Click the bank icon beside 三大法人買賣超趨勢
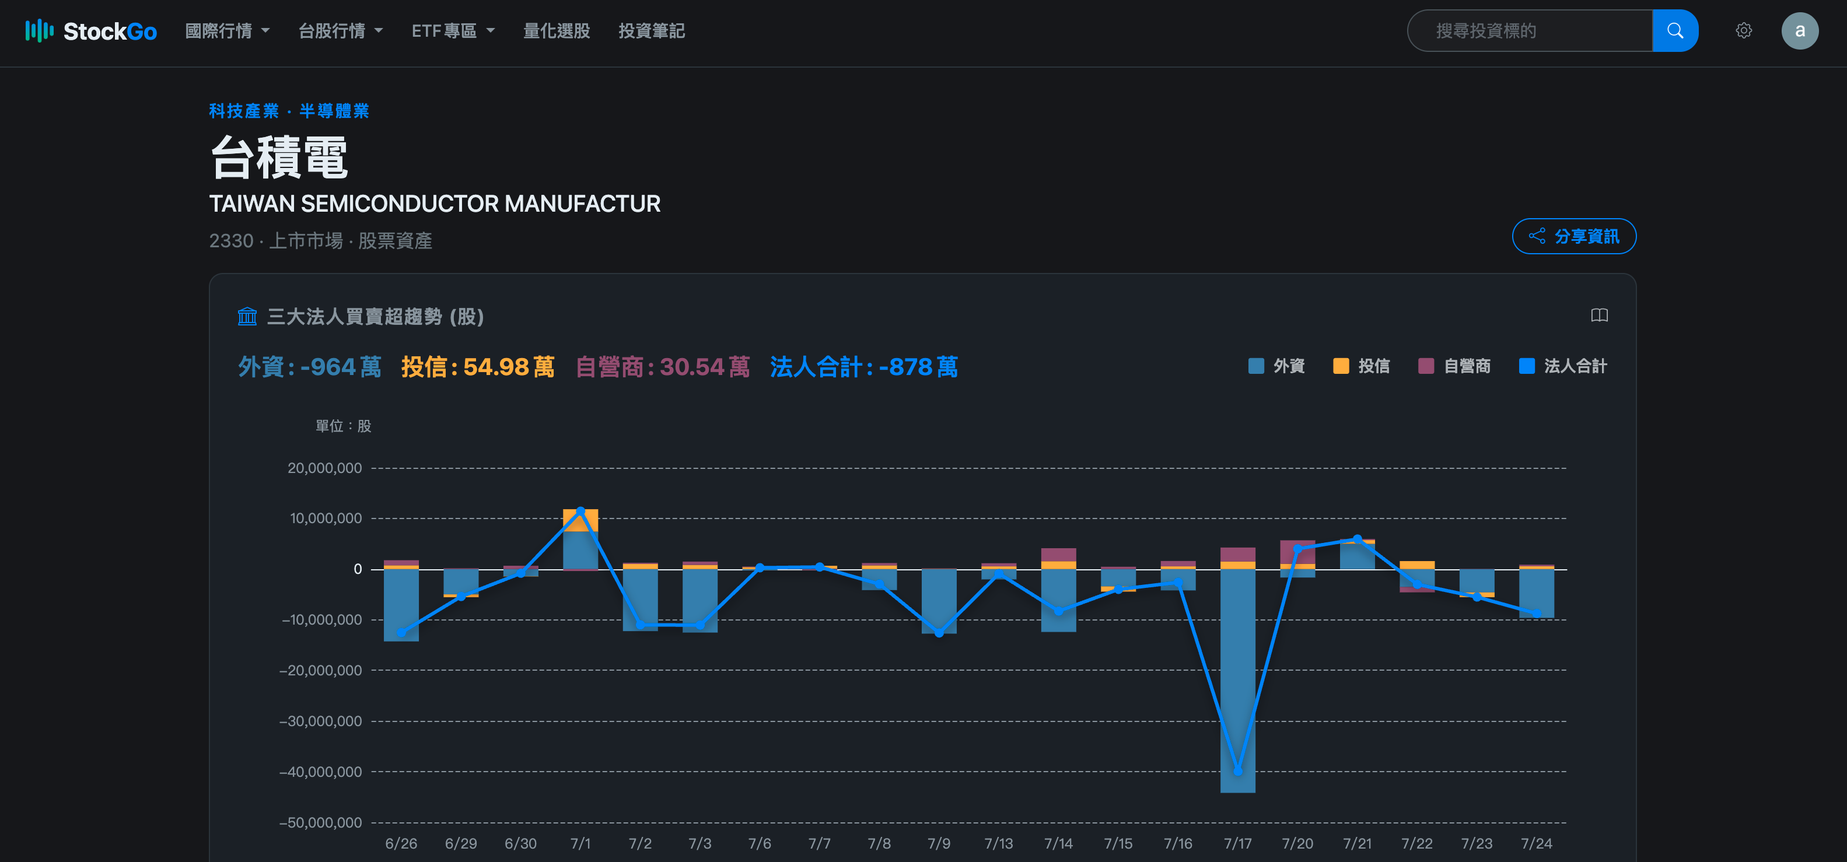Viewport: 1847px width, 862px height. point(247,316)
